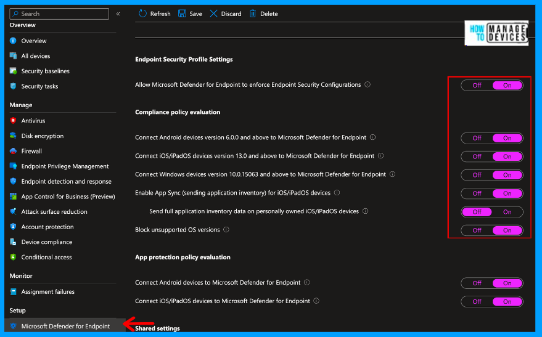
Task: Click the Save button label
Action: (195, 14)
